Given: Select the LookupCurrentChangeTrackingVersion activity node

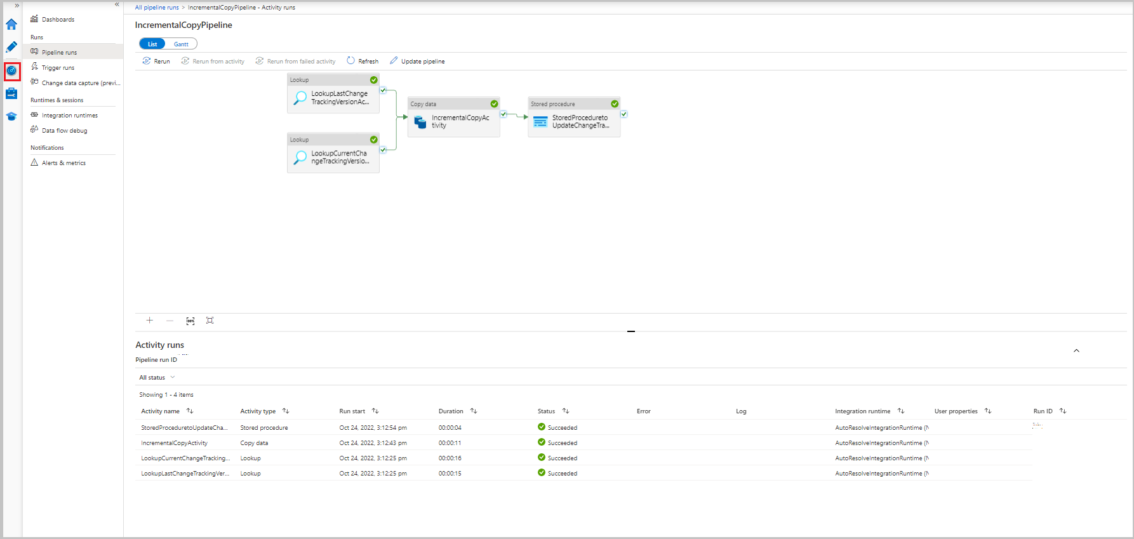Looking at the screenshot, I should pos(333,153).
